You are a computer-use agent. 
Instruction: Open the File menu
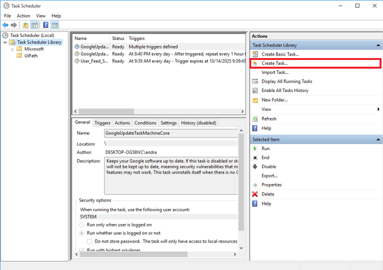pos(8,16)
